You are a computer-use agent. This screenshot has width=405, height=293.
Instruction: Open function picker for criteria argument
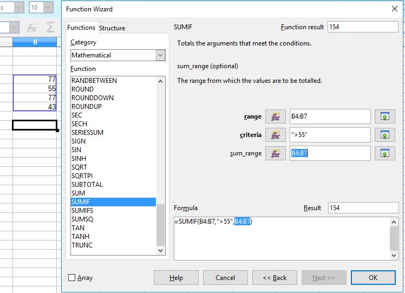click(x=276, y=135)
